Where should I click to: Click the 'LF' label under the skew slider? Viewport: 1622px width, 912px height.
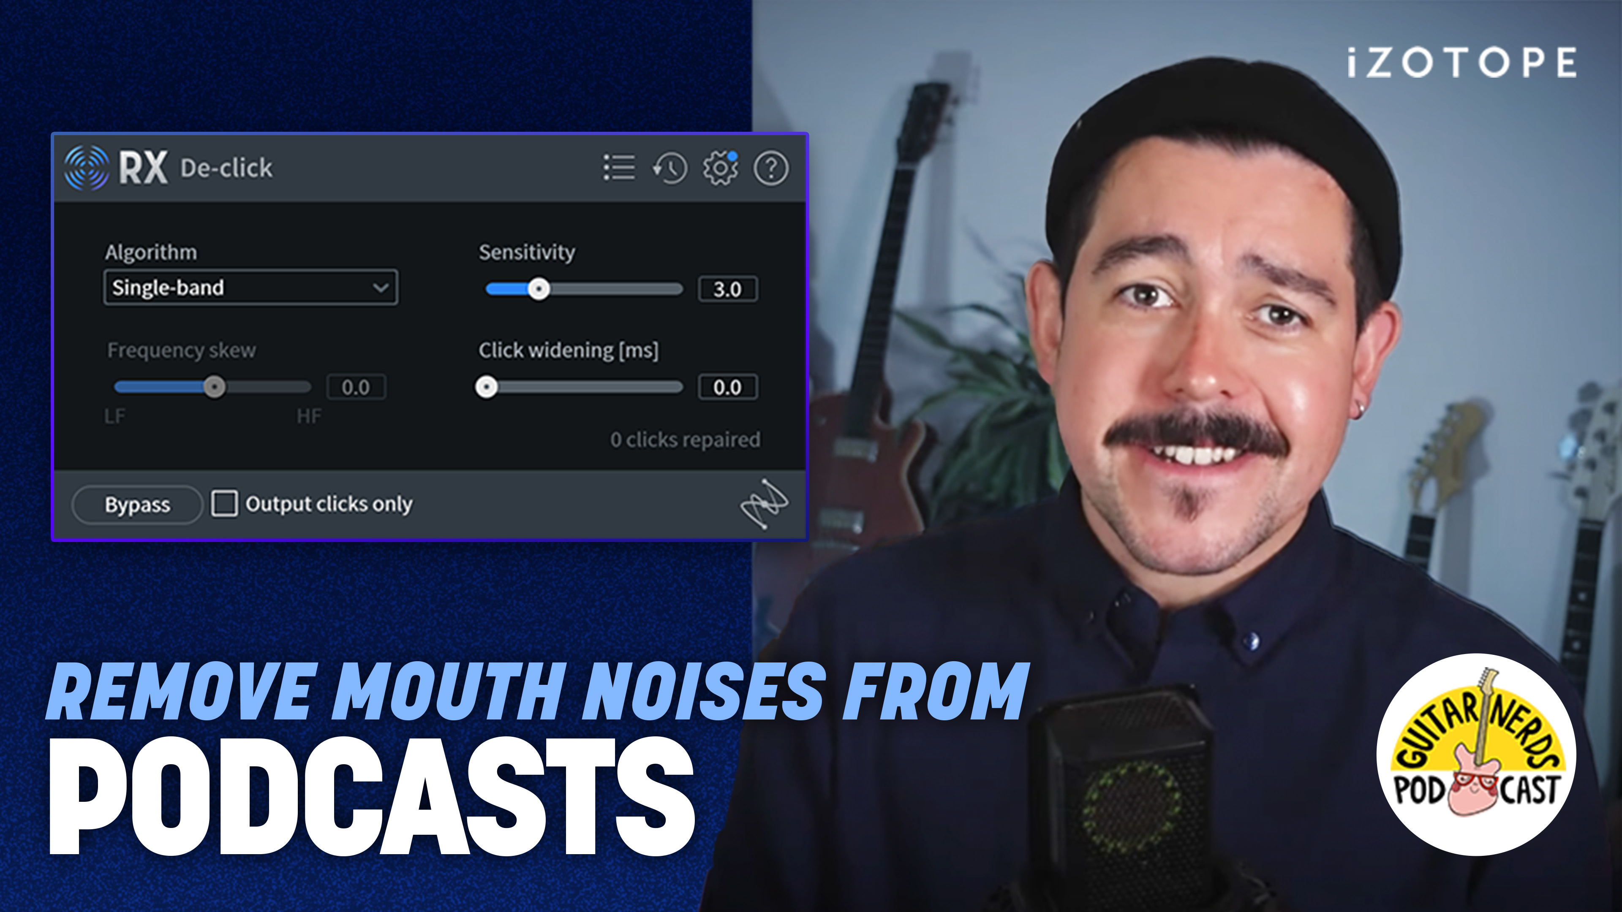tap(115, 416)
